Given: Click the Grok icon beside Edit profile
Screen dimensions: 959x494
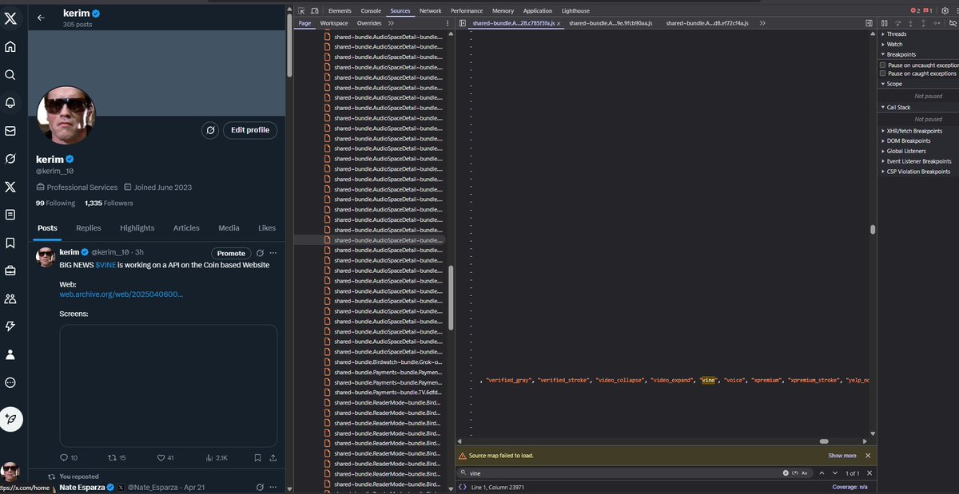Looking at the screenshot, I should pyautogui.click(x=210, y=130).
